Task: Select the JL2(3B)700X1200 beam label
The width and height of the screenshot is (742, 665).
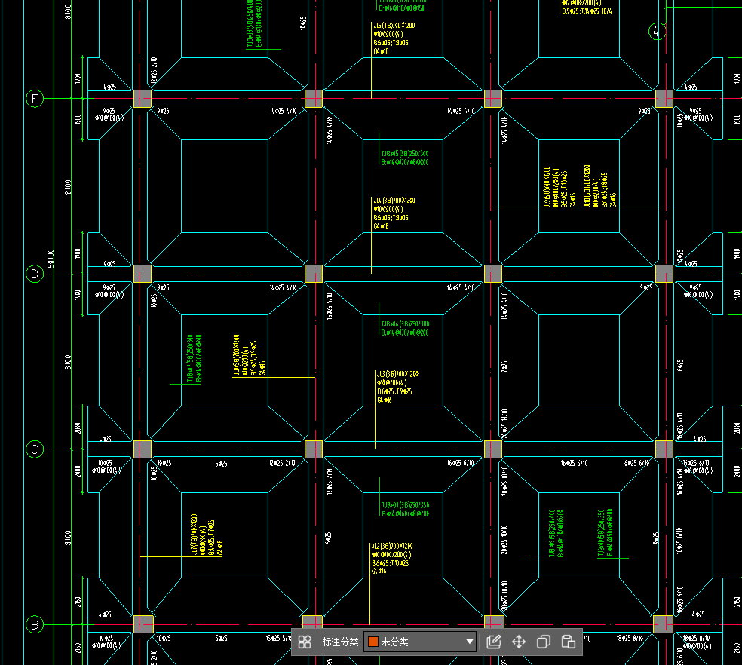Action: 392,546
